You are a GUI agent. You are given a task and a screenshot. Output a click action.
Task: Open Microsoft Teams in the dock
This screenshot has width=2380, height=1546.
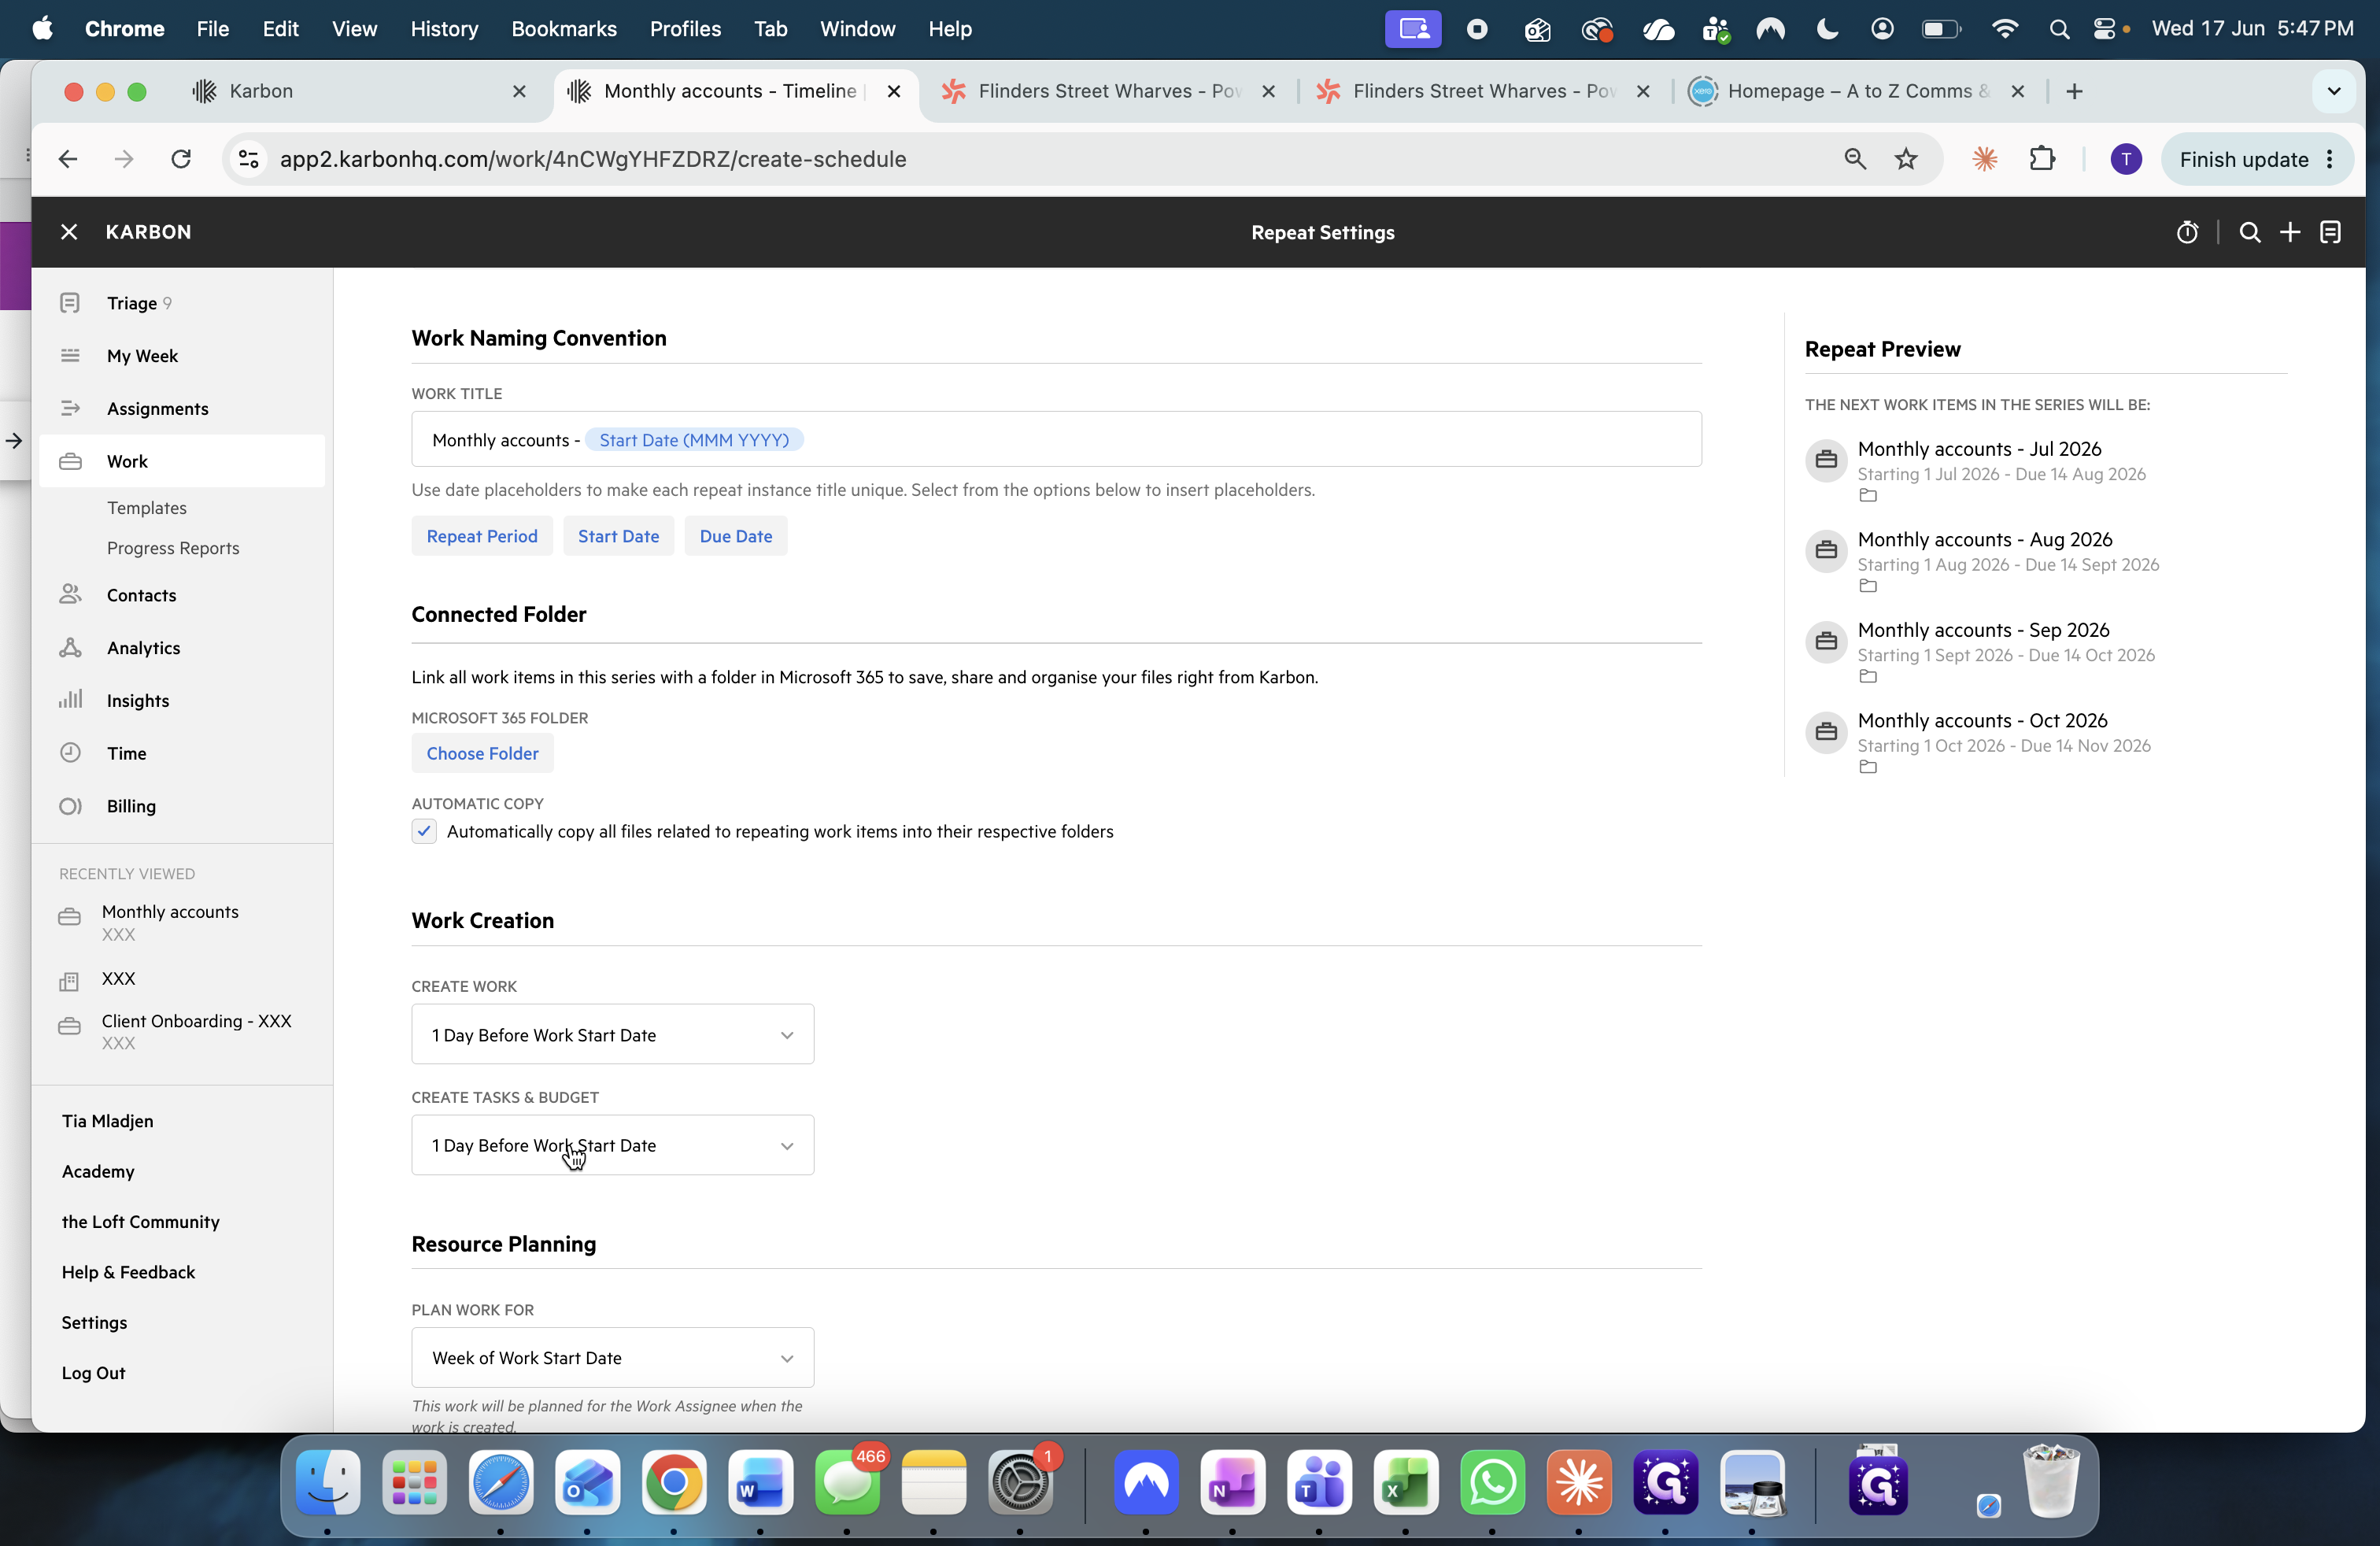point(1319,1482)
